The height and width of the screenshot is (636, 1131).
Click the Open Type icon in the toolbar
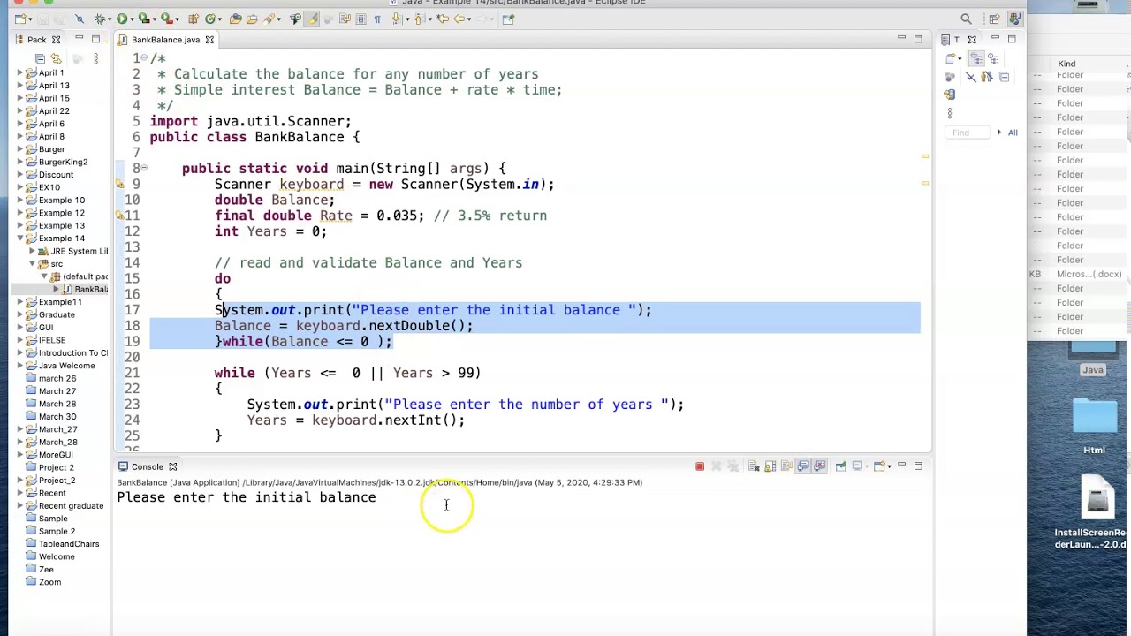(x=235, y=19)
